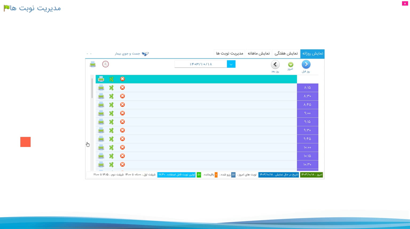Screen dimensions: 410x229
Task: Select the 9:45 time slot cell
Action: click(307, 139)
